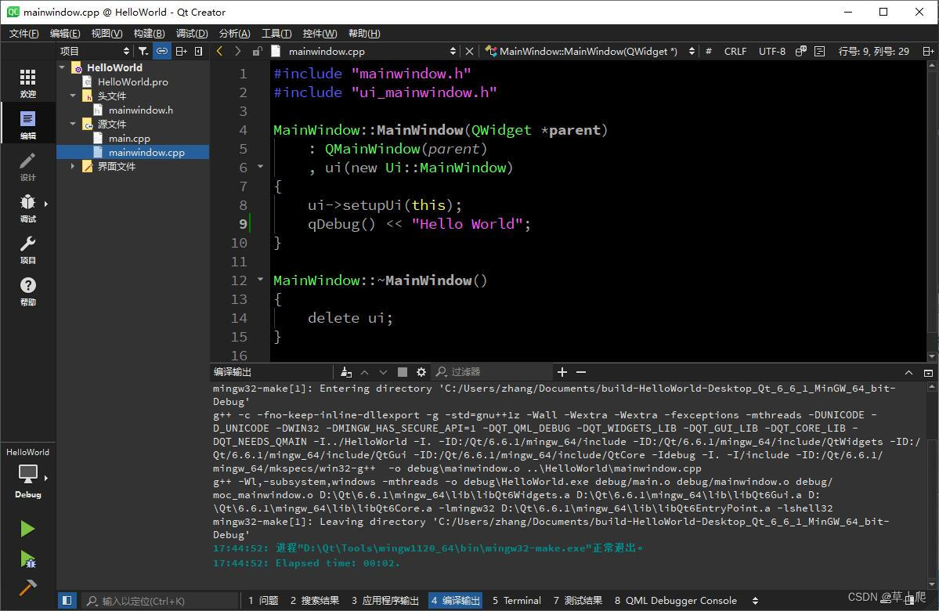
Task: Click the document outline icon beside UTF-8
Action: (x=820, y=51)
